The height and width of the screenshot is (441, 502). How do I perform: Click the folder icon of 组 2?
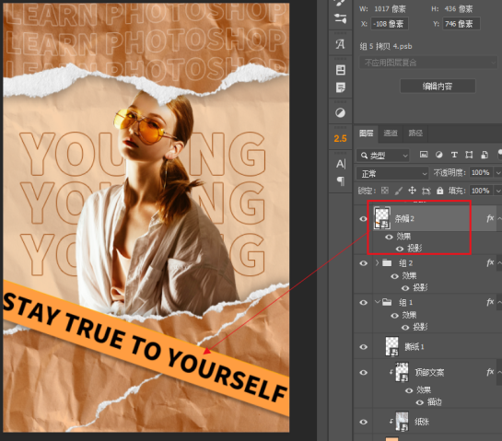click(x=387, y=262)
